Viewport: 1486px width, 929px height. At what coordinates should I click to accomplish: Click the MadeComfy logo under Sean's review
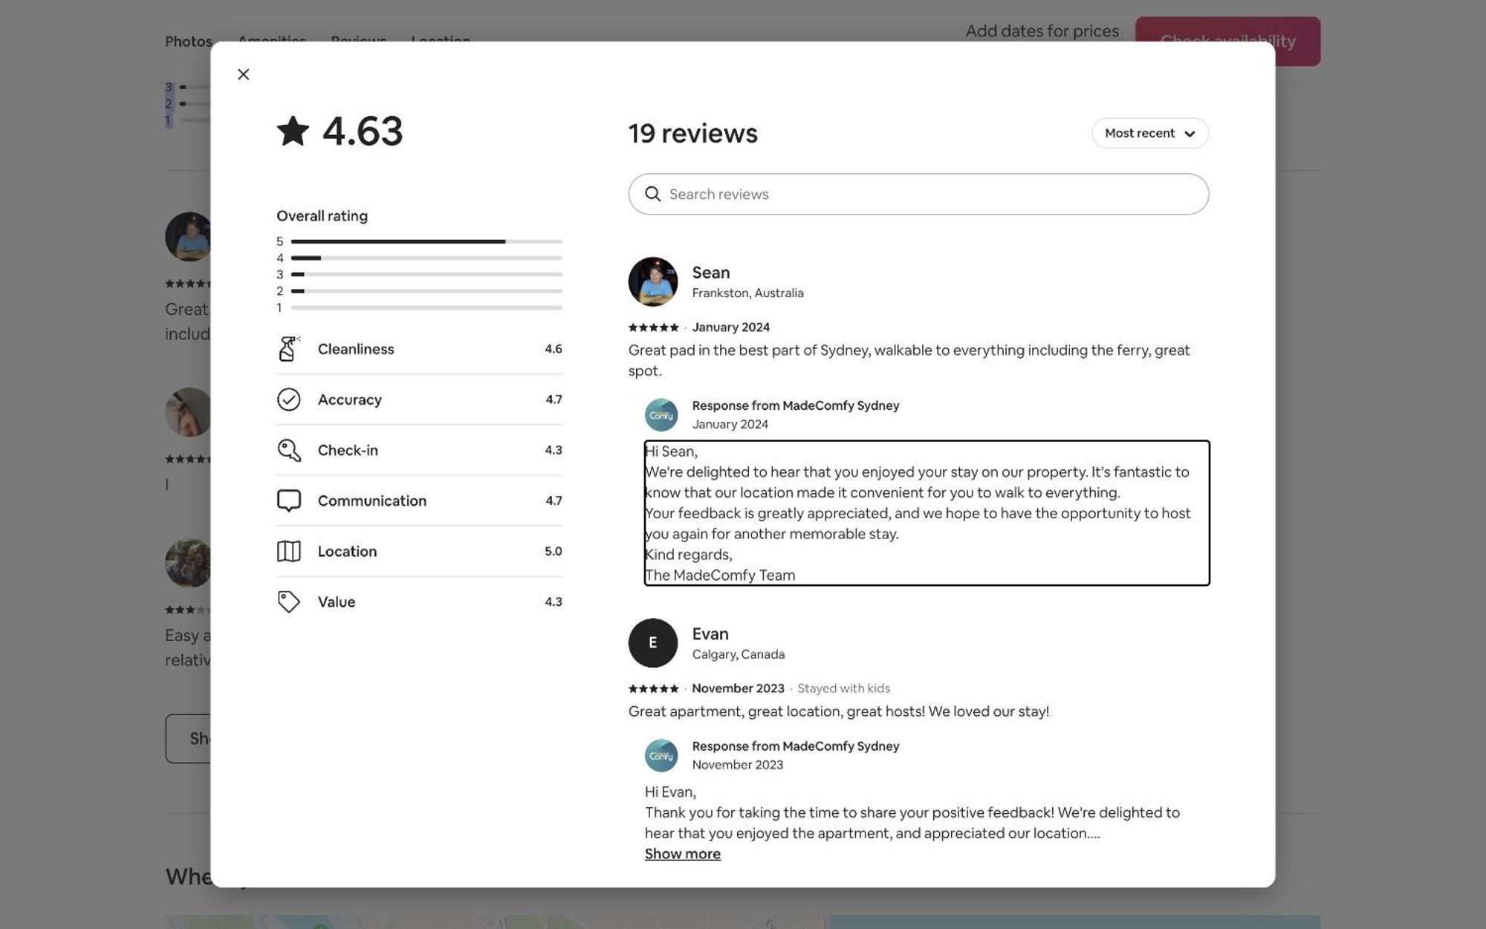coord(661,415)
